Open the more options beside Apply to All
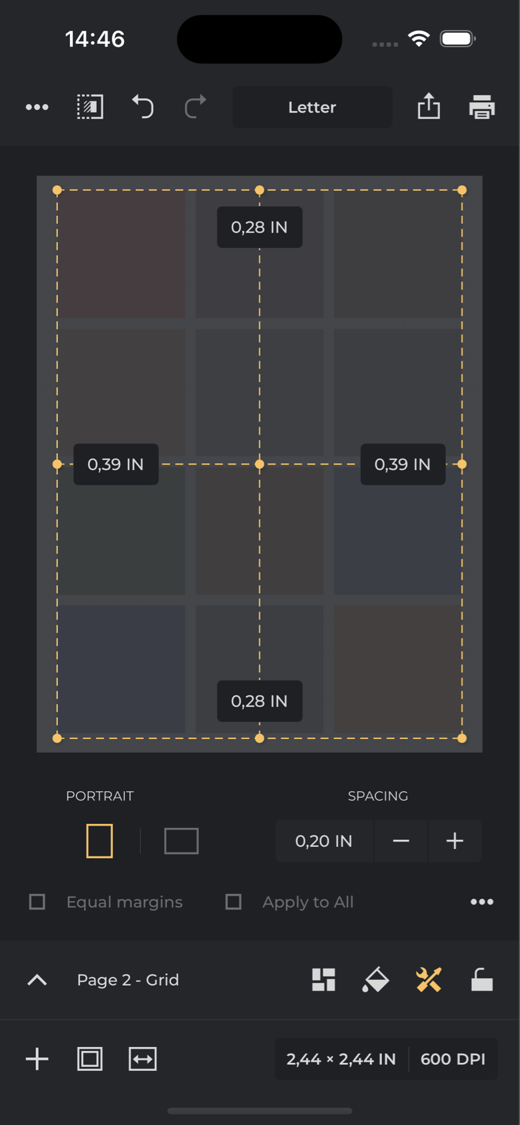 coord(481,902)
